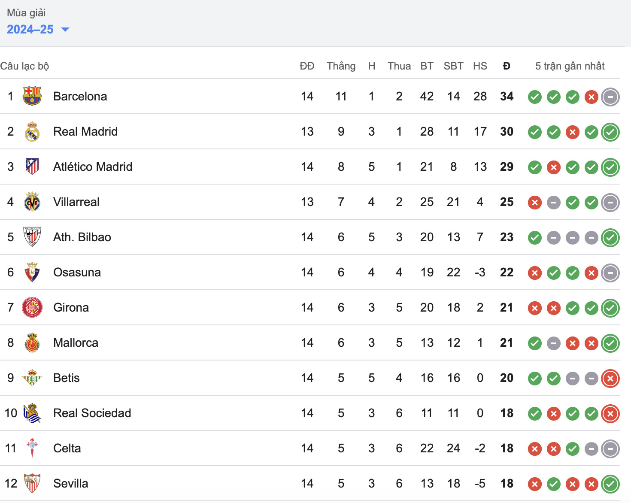The image size is (631, 503).
Task: Click the Real Madrid crest icon
Action: [32, 131]
